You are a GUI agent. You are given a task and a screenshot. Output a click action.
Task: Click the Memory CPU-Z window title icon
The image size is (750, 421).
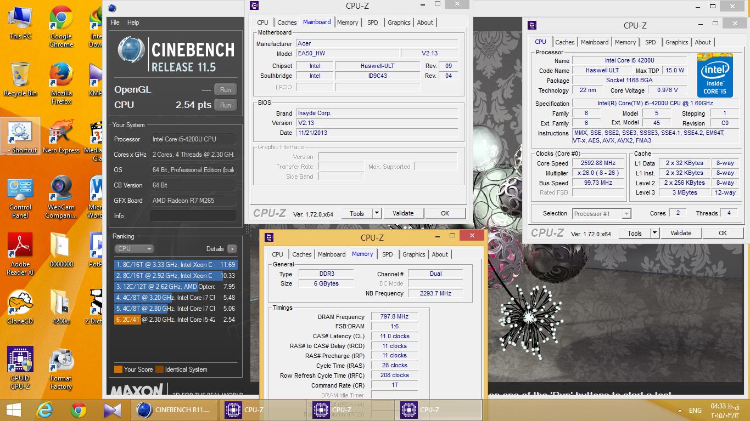269,237
